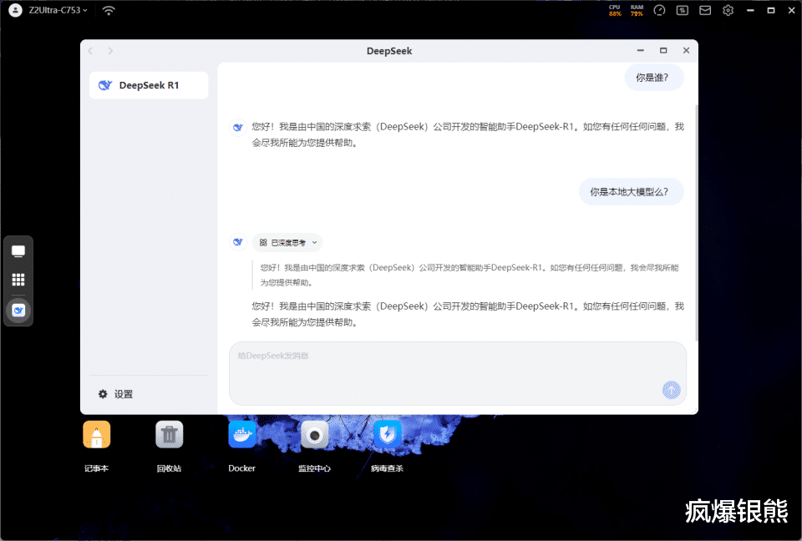Viewport: 802px width, 541px height.
Task: Open the task monitor icon in top bar
Action: [x=683, y=10]
